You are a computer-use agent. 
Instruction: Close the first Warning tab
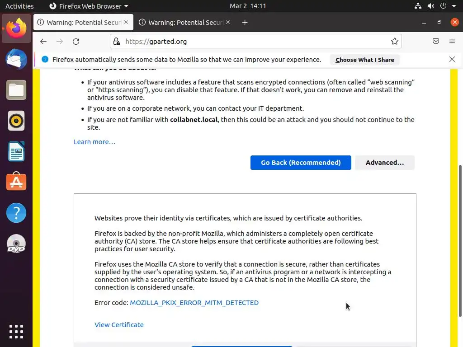[x=126, y=22]
